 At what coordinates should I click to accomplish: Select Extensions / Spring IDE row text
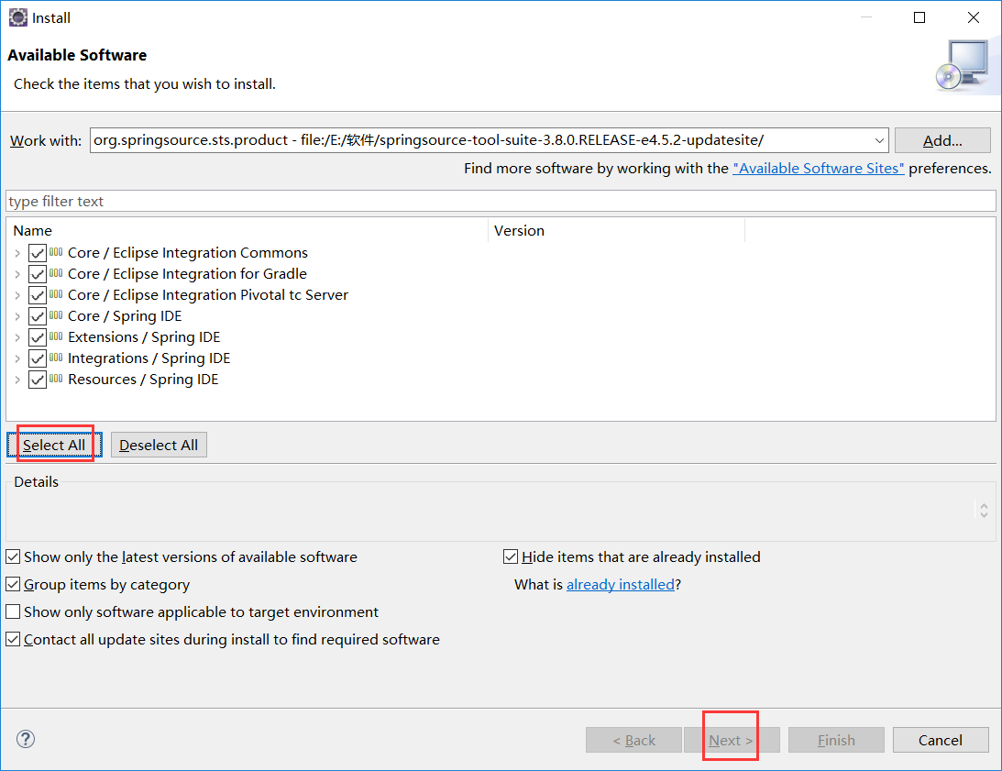coord(144,337)
